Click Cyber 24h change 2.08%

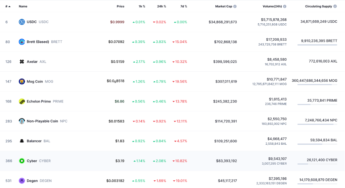pyautogui.click(x=159, y=161)
